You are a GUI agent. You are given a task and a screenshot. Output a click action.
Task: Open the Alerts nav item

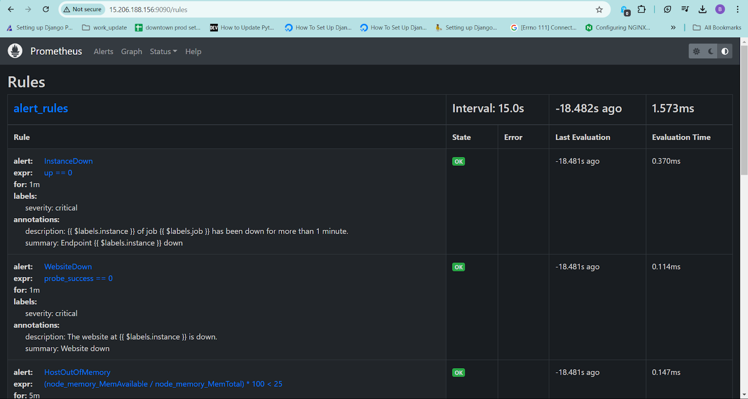(x=103, y=51)
